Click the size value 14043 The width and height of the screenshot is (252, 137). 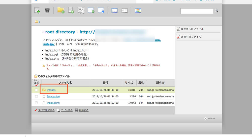coord(132,103)
